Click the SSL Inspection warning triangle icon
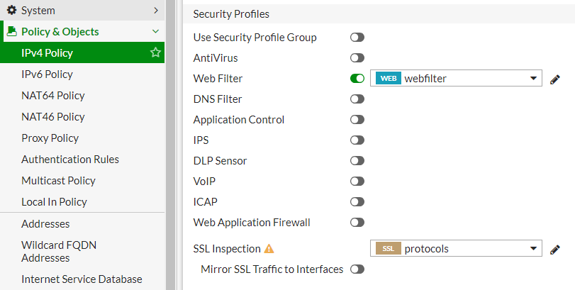The image size is (575, 290). pyautogui.click(x=269, y=249)
